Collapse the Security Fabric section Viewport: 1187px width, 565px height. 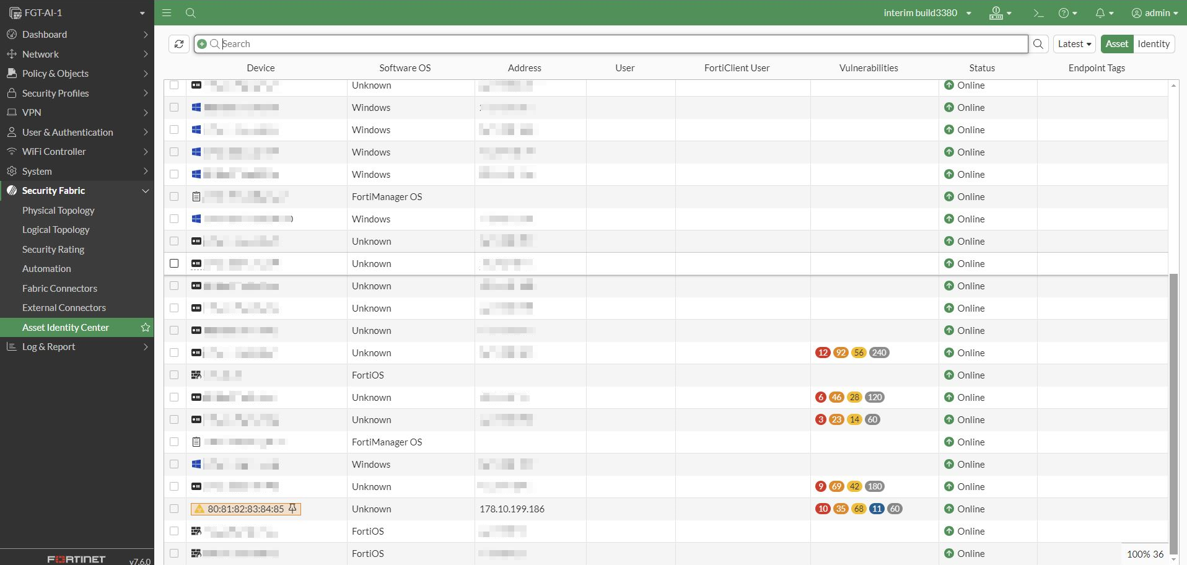(55, 191)
